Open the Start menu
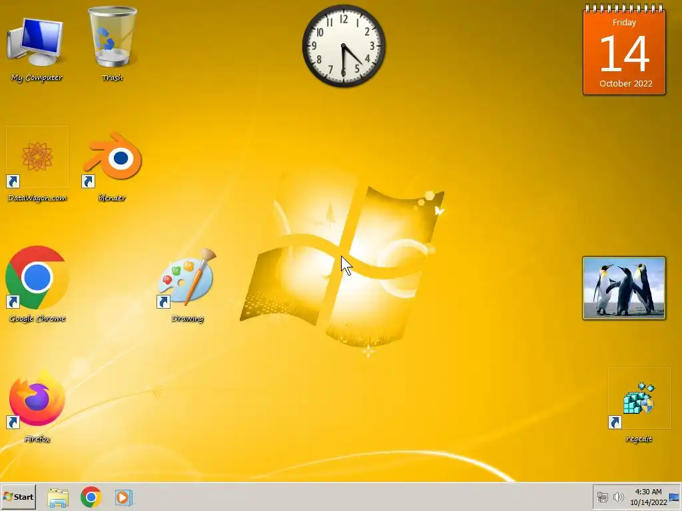Screen dimensions: 682x511 tap(18, 496)
